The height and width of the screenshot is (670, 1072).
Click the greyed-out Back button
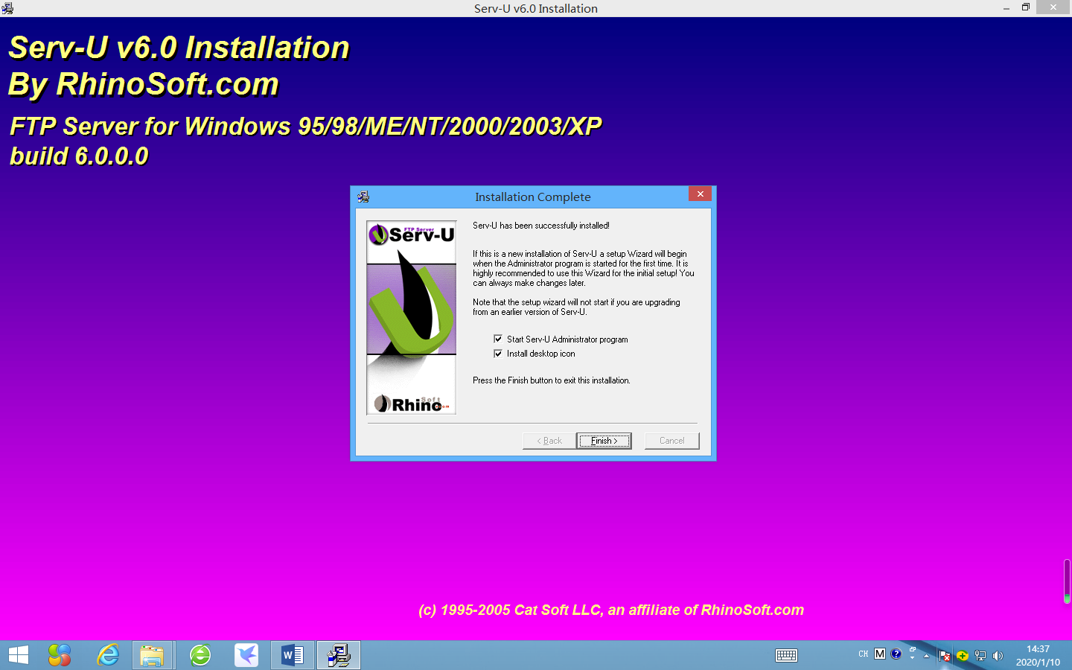pyautogui.click(x=549, y=441)
